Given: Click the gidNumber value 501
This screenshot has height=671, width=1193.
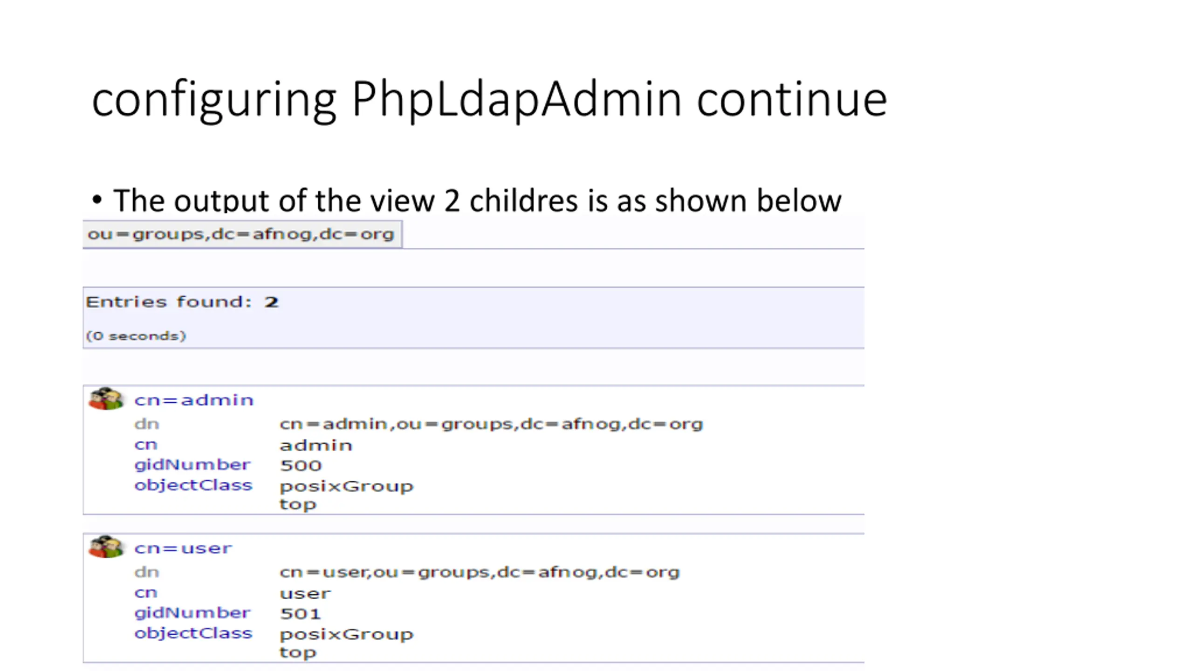Looking at the screenshot, I should click(301, 614).
